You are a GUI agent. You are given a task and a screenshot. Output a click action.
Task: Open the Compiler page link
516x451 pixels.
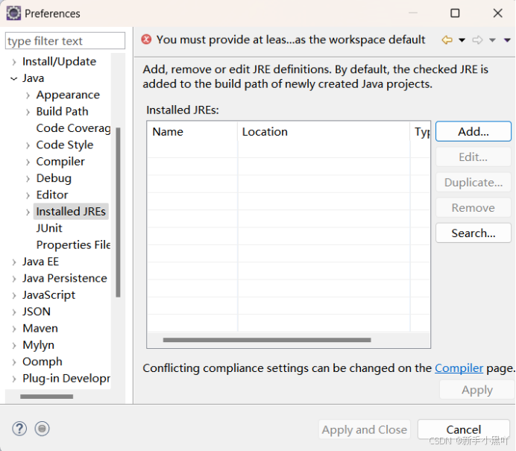[x=459, y=368]
